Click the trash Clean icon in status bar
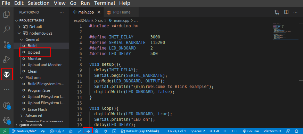 (x=97, y=131)
